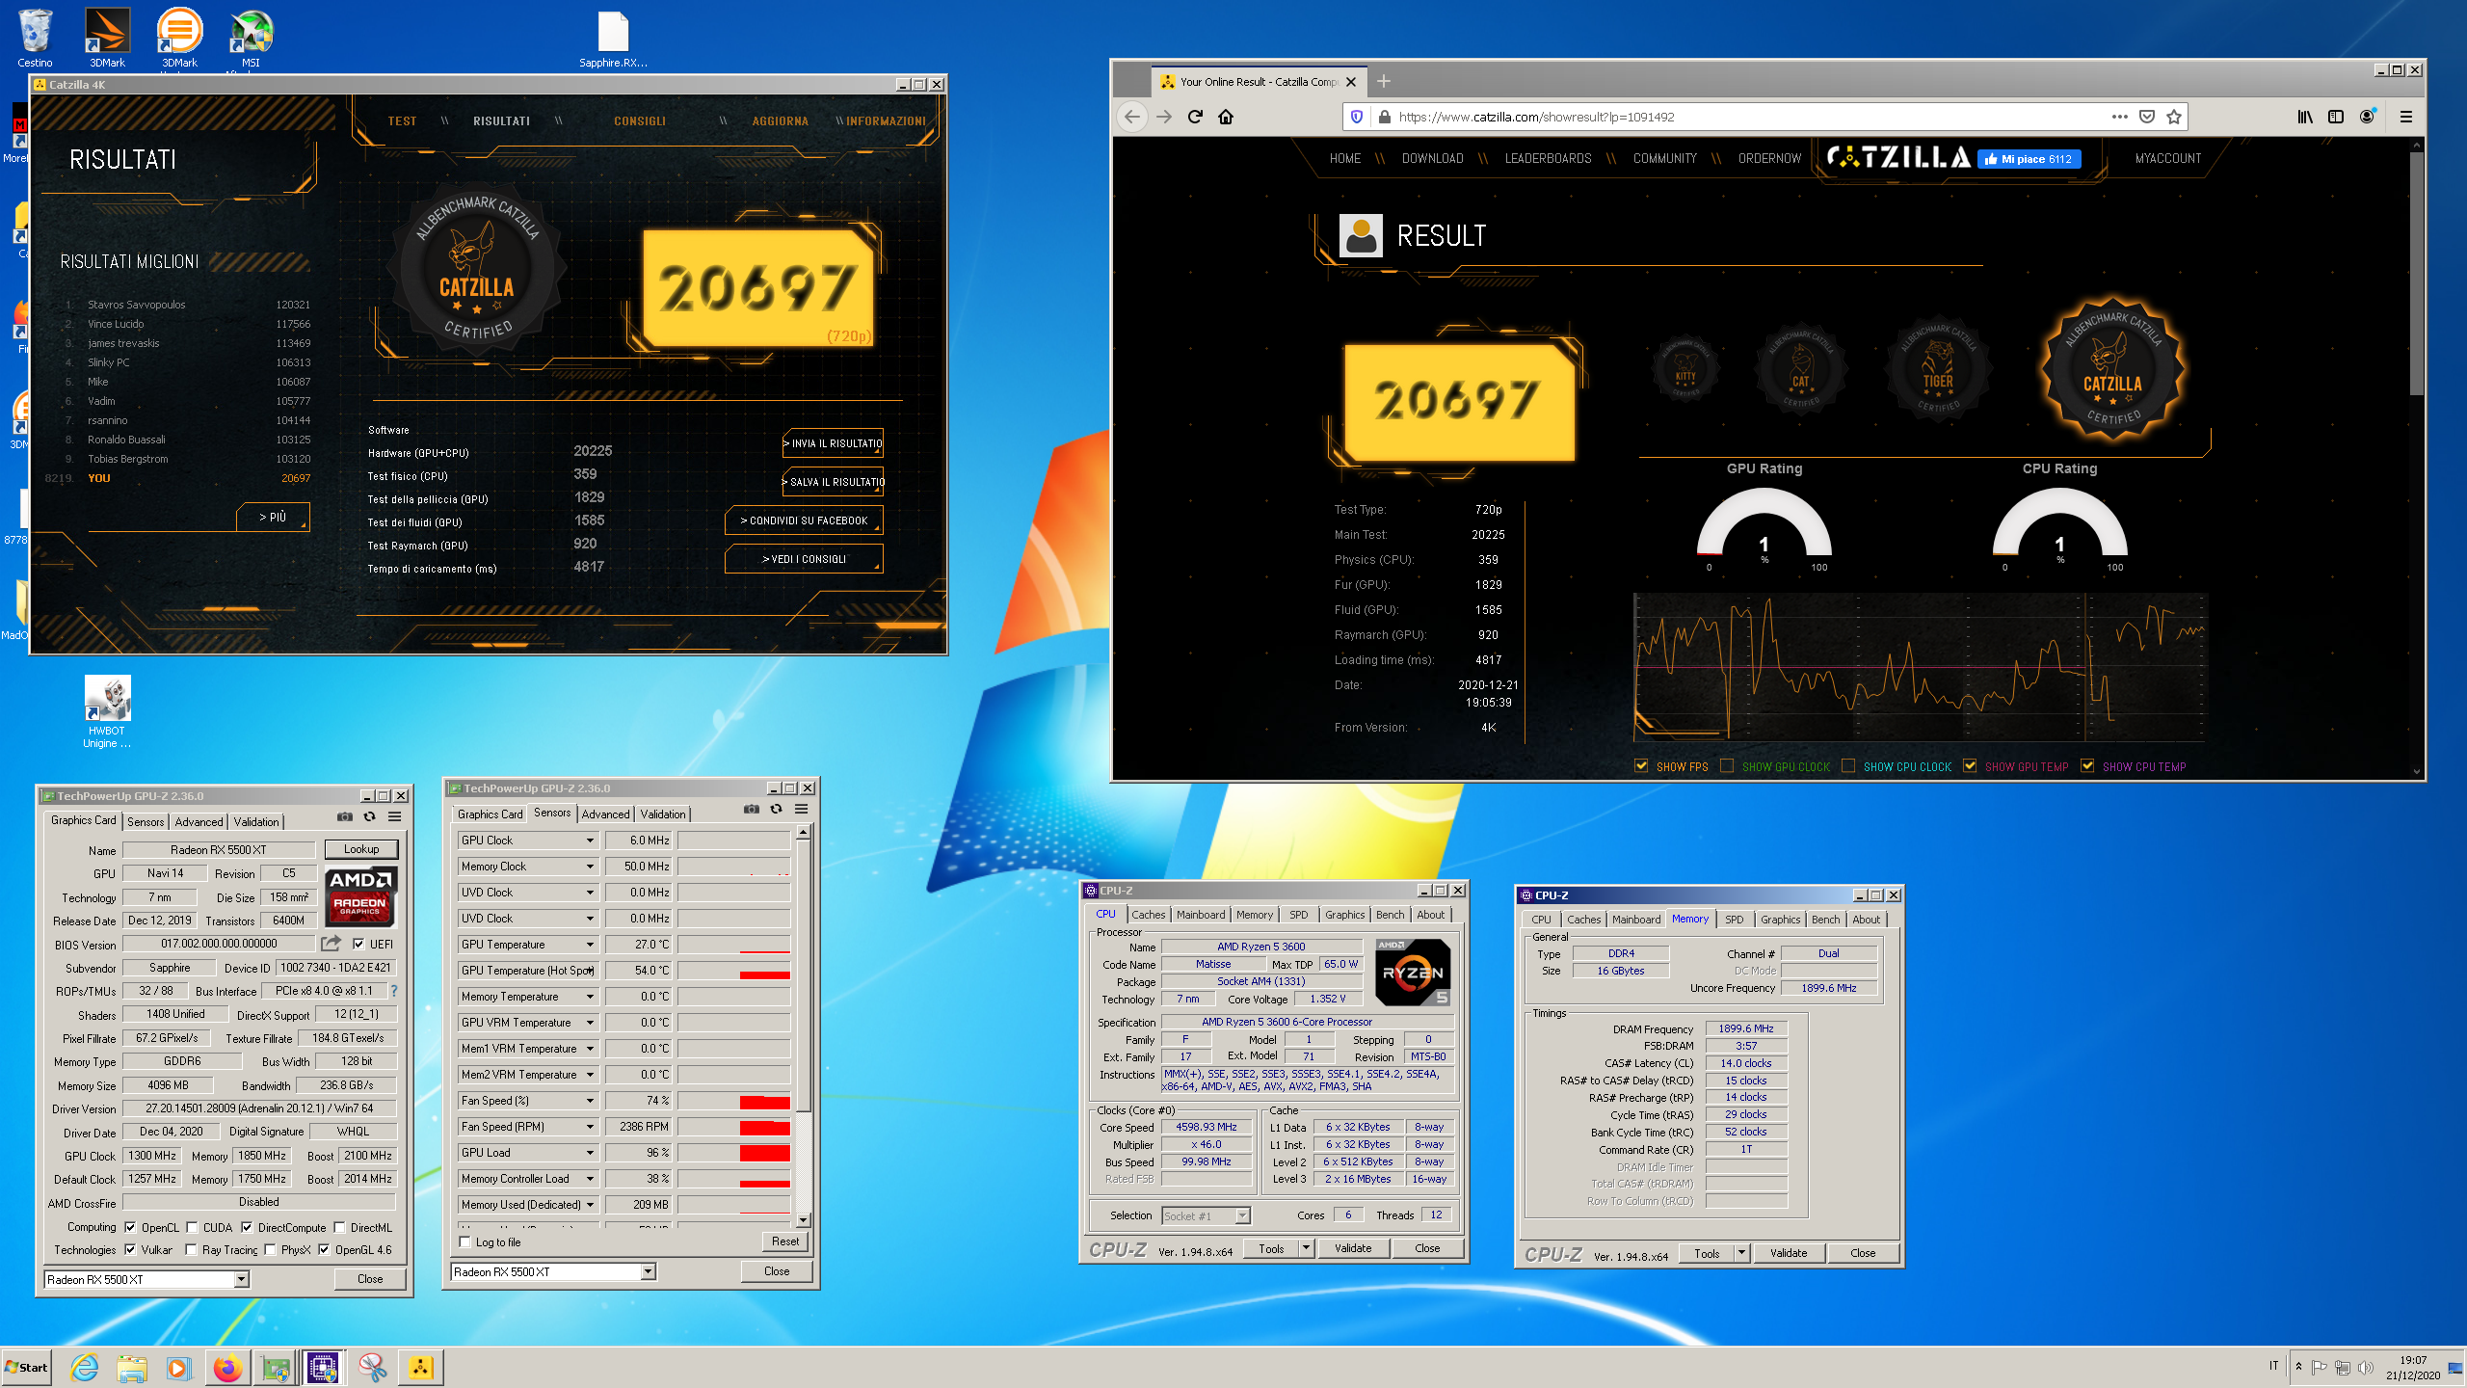Toggle CUDA checkbox in GPU-Z
Screen dimensions: 2467x1388
(192, 1228)
